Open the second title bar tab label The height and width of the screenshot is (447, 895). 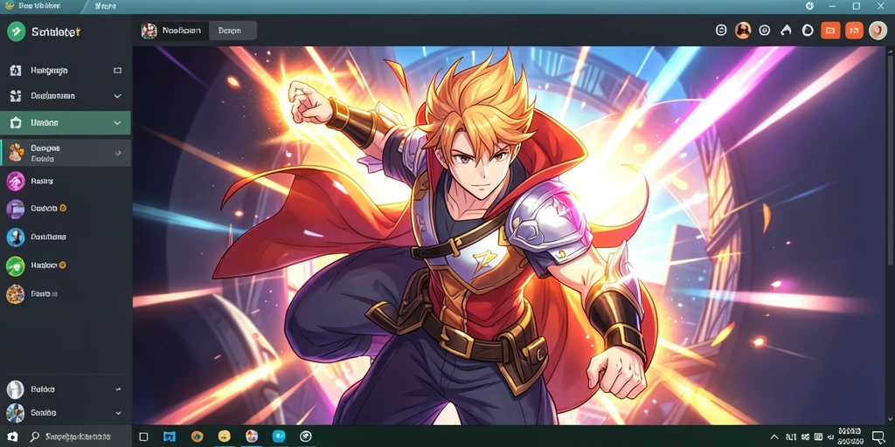coord(106,6)
